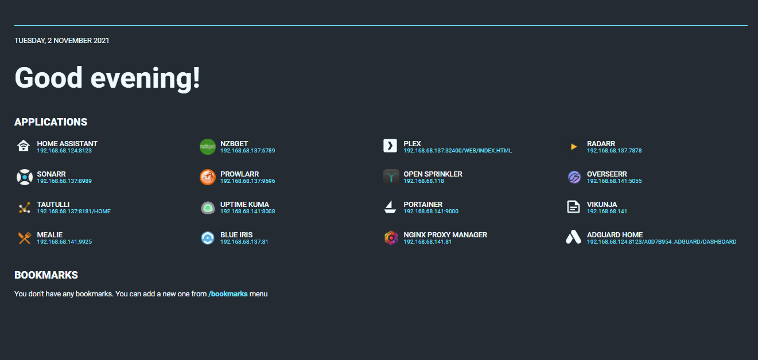Screen dimensions: 758x360
Task: Open the OPEN SPRINKLER title
Action: (433, 174)
